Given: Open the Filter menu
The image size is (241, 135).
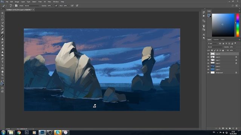Looking at the screenshot, I should (x=40, y=1).
